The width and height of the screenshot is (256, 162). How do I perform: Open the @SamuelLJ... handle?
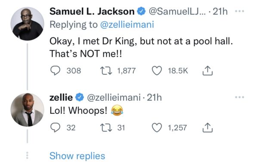tap(177, 12)
